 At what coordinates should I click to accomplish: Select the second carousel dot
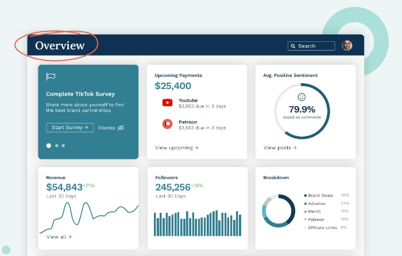pos(56,146)
